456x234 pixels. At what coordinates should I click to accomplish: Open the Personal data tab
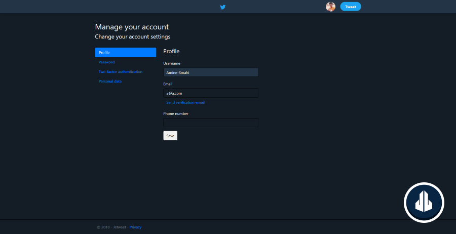click(x=110, y=82)
